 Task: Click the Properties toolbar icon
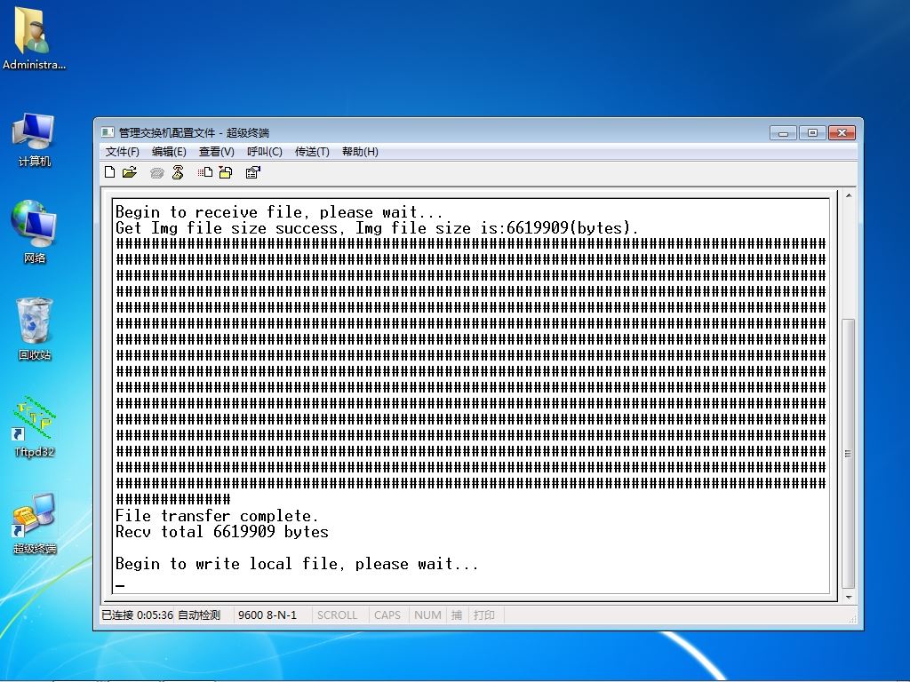pos(252,172)
